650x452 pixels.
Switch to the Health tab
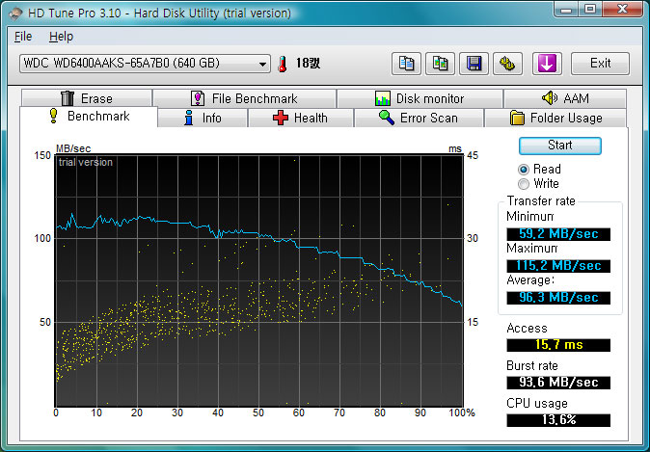pos(300,118)
